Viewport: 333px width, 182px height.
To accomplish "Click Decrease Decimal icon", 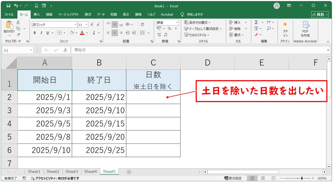I will tap(166, 35).
